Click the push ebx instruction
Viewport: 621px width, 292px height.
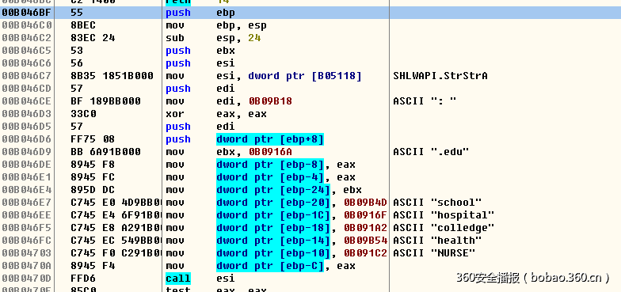(x=200, y=51)
